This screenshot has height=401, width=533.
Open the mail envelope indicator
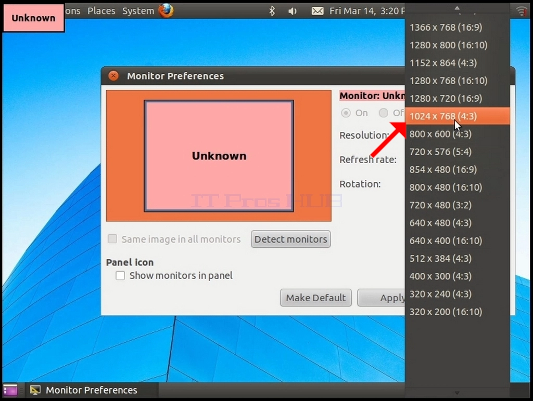[x=318, y=11]
